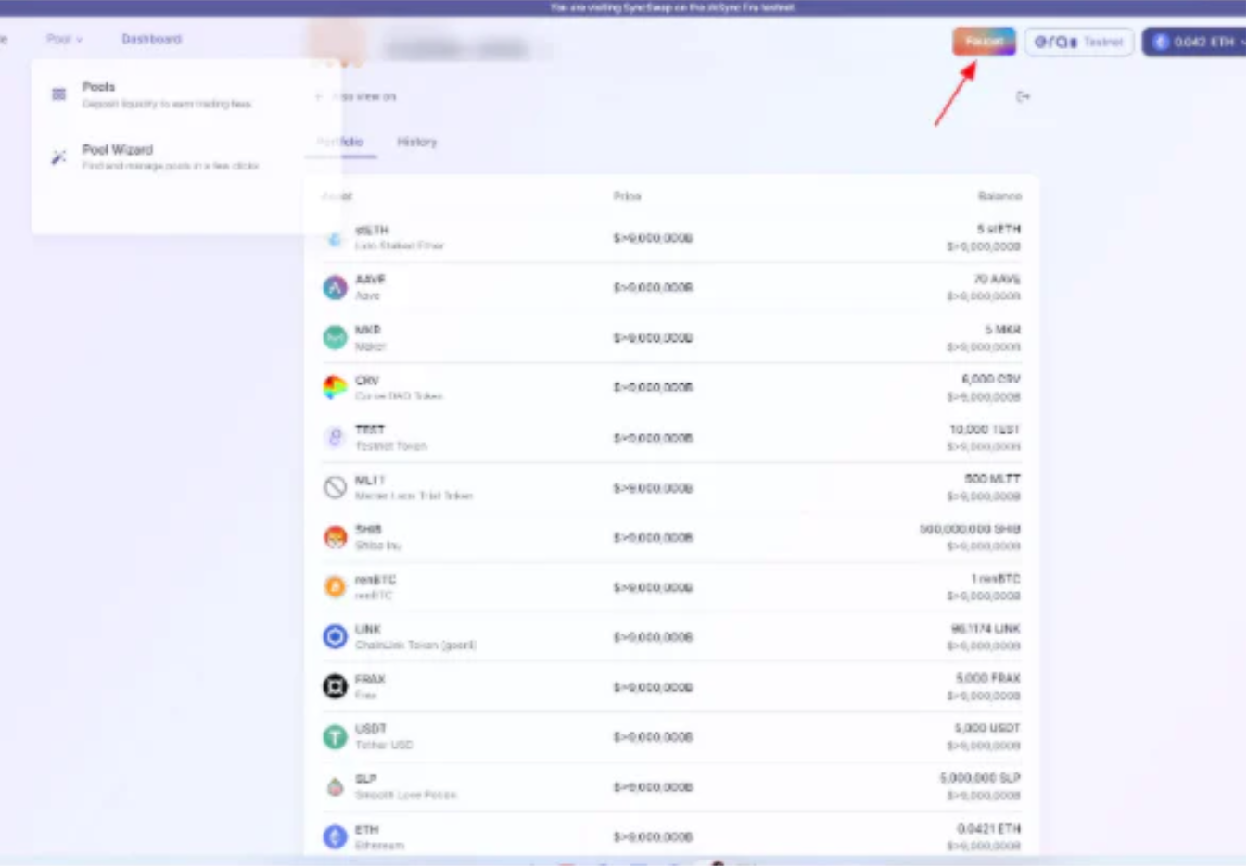Click the price value in the renBTC row
The image size is (1247, 866).
653,588
